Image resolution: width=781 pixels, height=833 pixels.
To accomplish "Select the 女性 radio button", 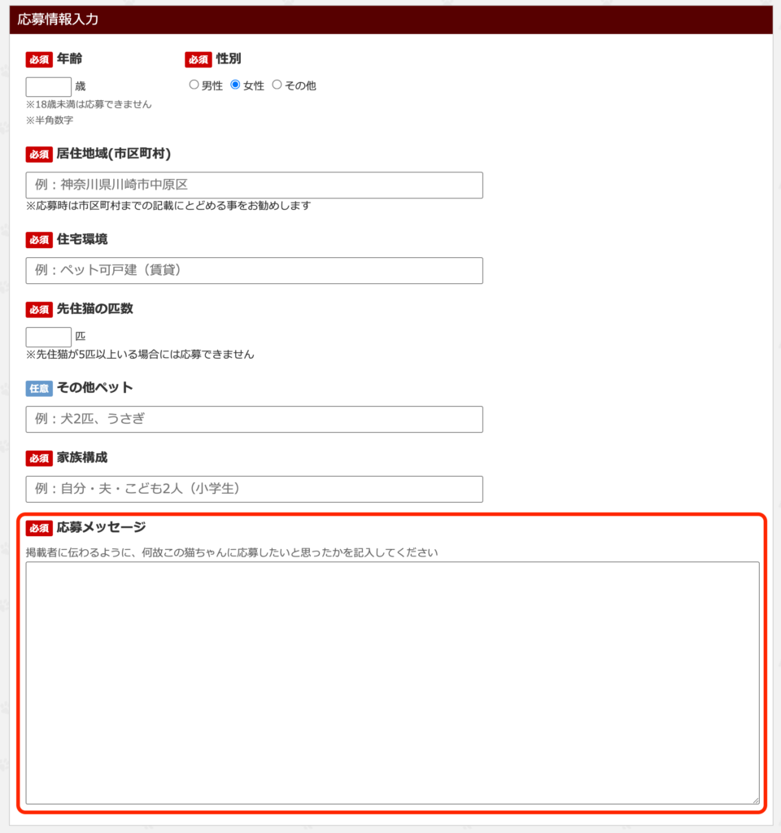I will pyautogui.click(x=236, y=85).
